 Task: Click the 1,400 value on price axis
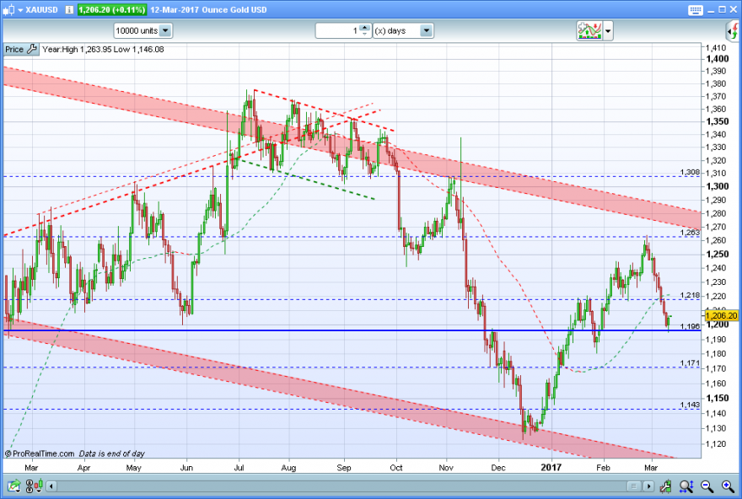click(x=718, y=59)
